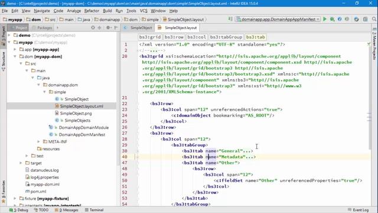This screenshot has width=378, height=213.
Task: Click the bs3:col breadcrumb
Action: click(197, 37)
